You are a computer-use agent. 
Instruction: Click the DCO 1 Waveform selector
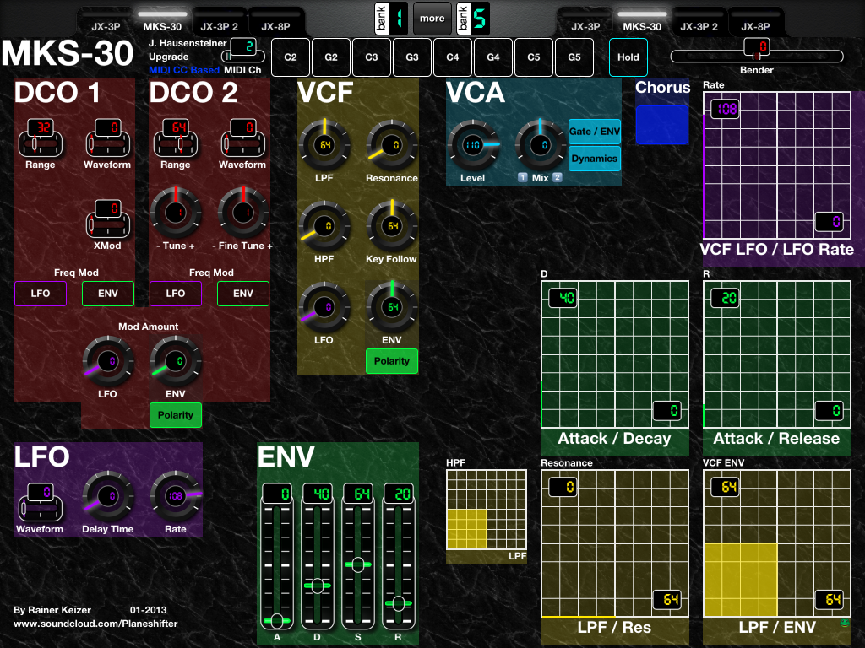(108, 138)
